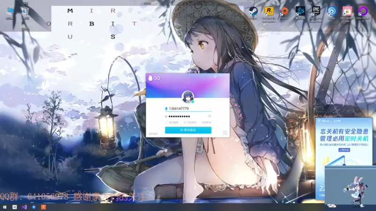Click the blue shield taskbar icon
376x211 pixels.
coord(34,207)
